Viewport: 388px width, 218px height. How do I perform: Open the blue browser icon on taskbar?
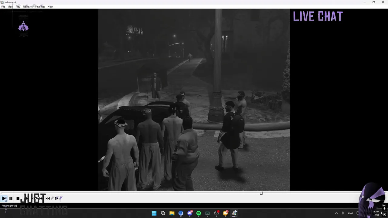[181, 213]
